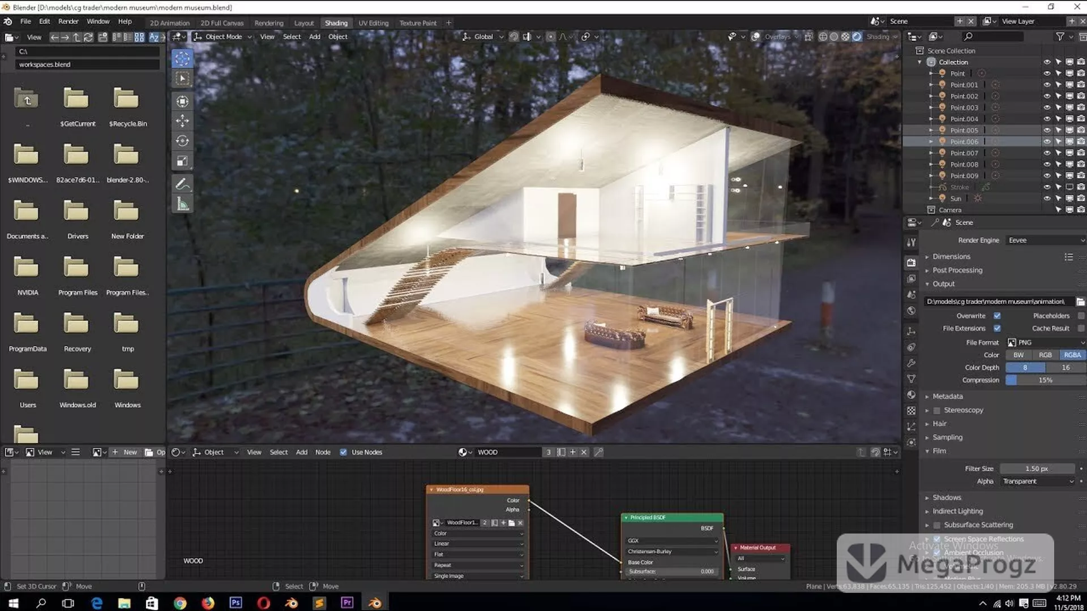Set Color Depth to 16
This screenshot has width=1087, height=611.
[x=1065, y=367]
